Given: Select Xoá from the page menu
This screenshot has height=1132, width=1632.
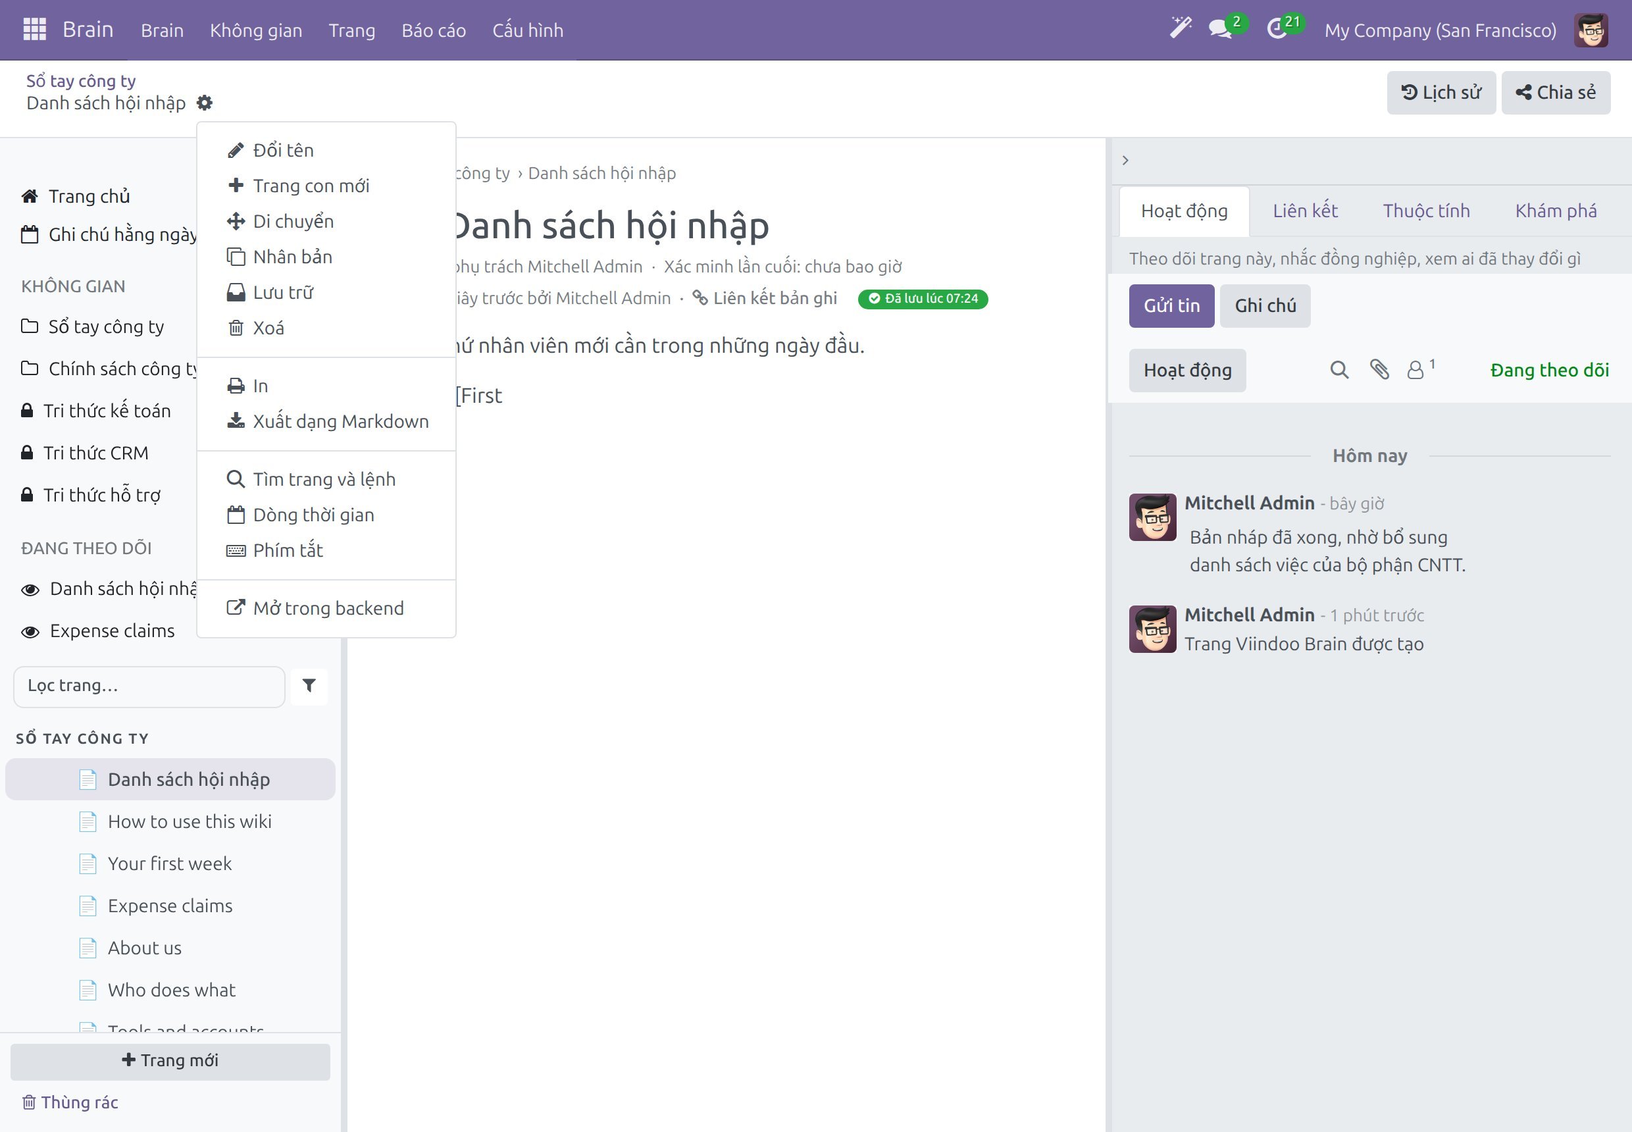Looking at the screenshot, I should [x=326, y=328].
